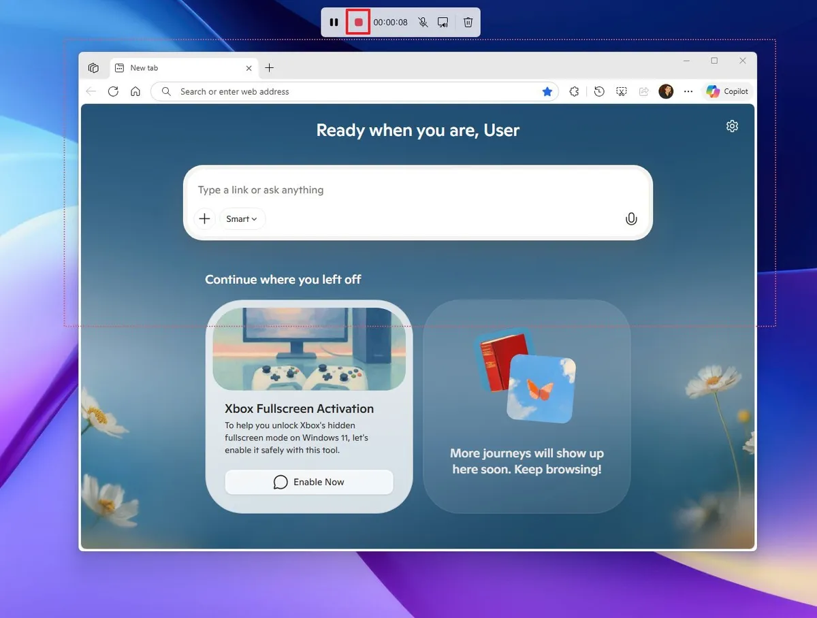
Task: Mute the microphone in recording toolbar
Action: pyautogui.click(x=423, y=22)
